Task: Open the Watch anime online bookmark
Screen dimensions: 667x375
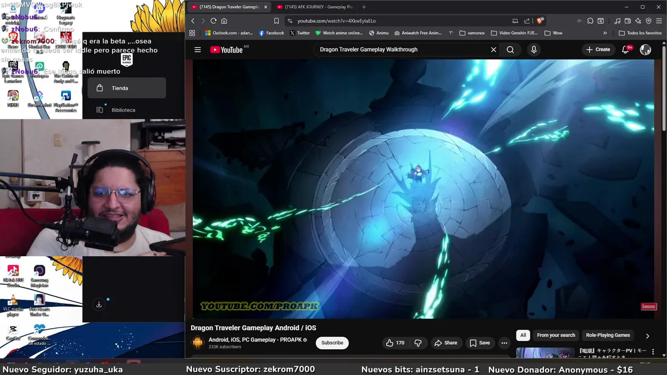Action: (x=339, y=33)
